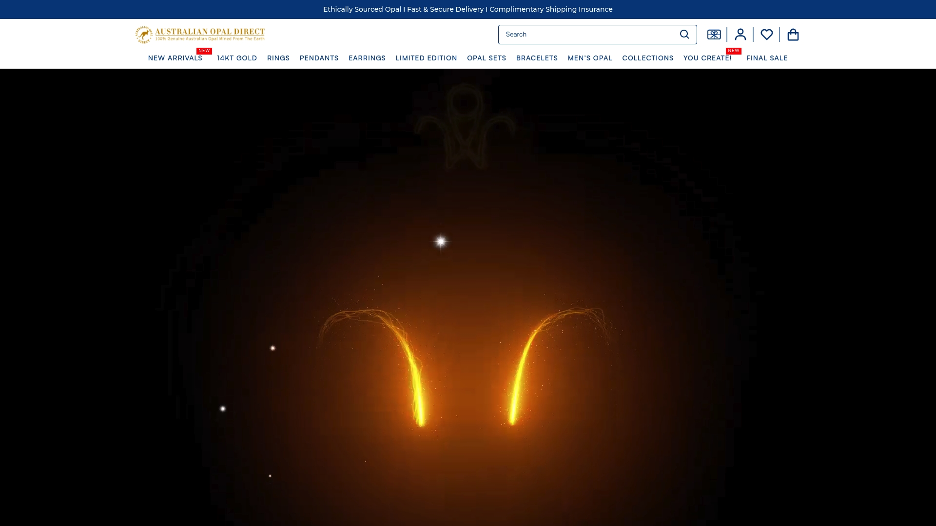
Task: Click the Australian Opal Direct logo
Action: 200,35
